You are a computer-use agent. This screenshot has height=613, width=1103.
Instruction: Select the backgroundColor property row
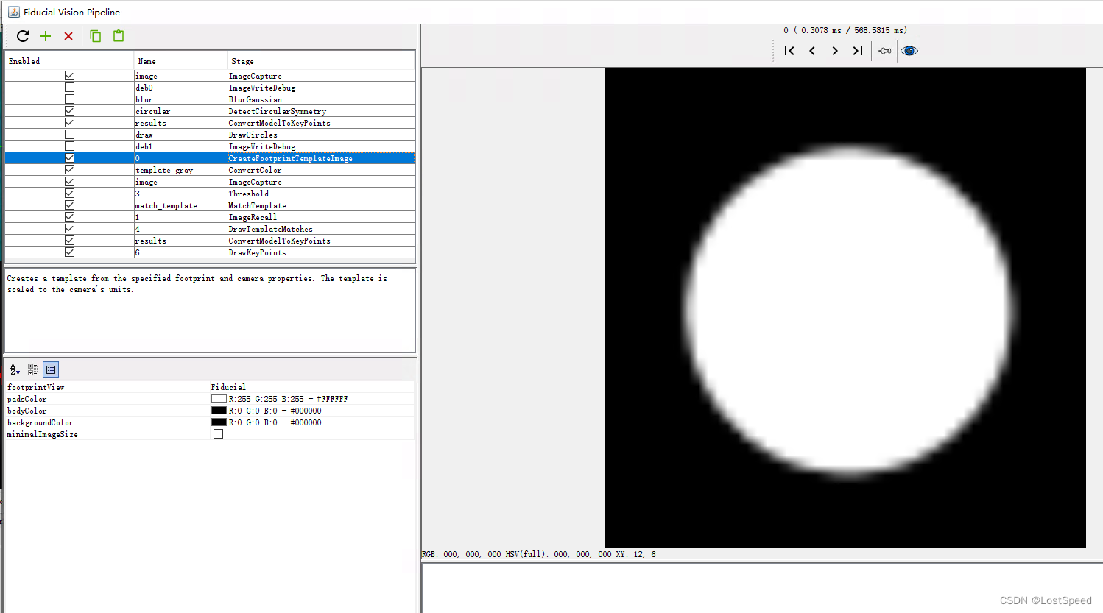coord(210,422)
